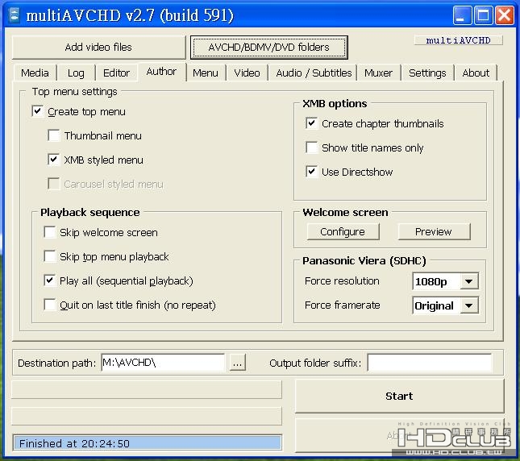
Task: Select the Author tab
Action: 161,72
